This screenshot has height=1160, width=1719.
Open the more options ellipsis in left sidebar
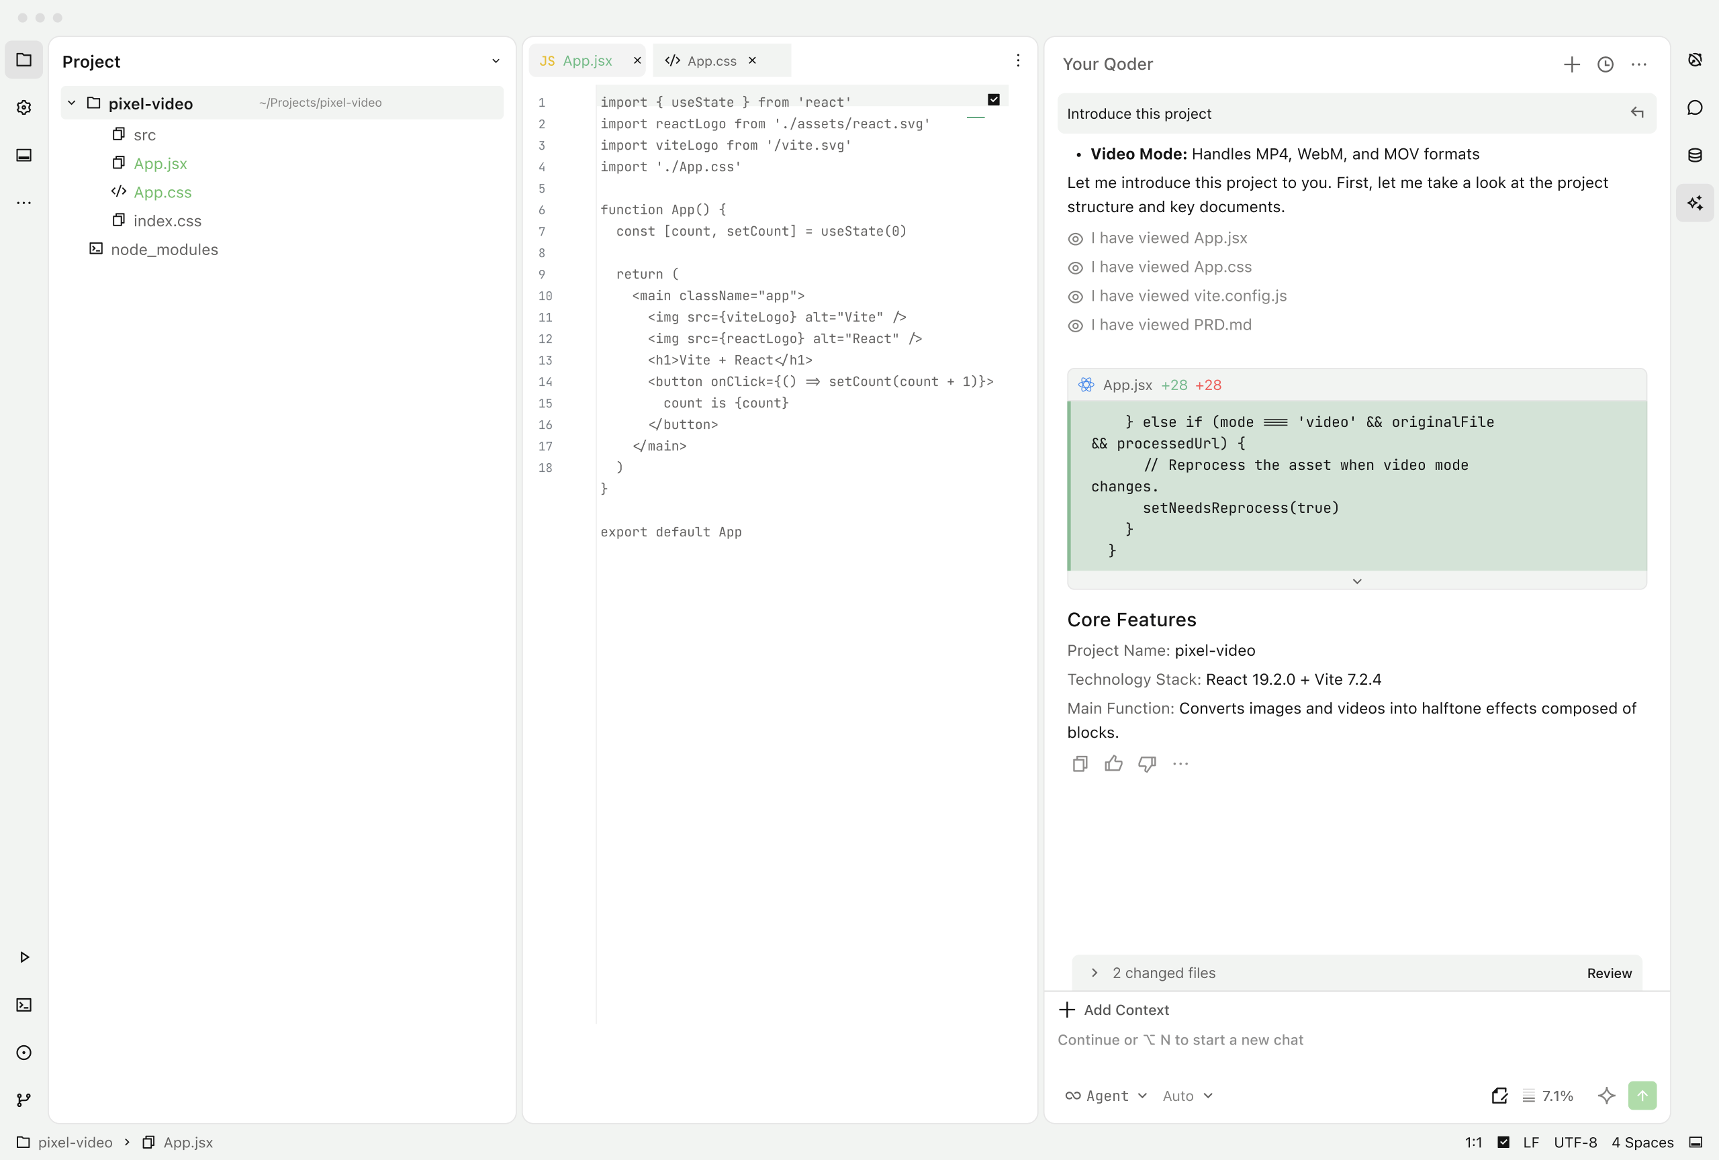tap(24, 203)
